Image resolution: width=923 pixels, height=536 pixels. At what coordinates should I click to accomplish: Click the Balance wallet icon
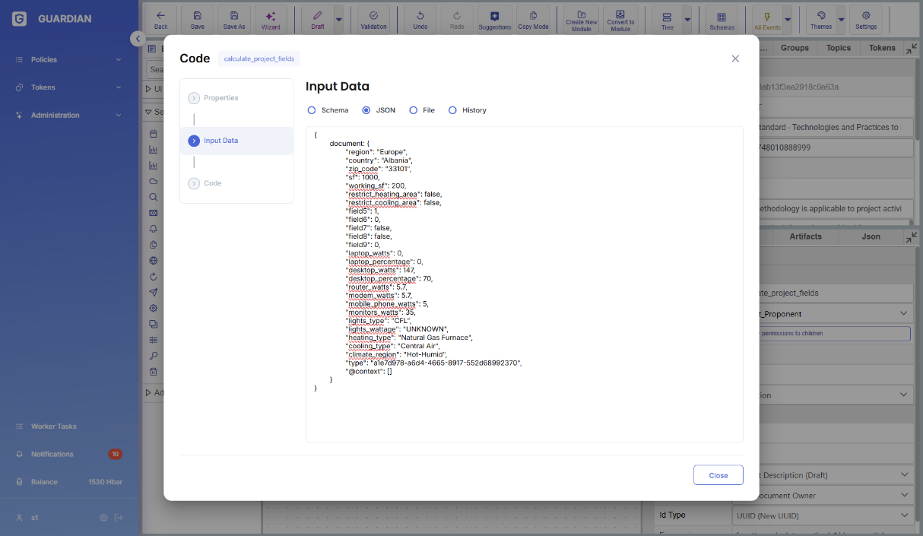pyautogui.click(x=20, y=482)
